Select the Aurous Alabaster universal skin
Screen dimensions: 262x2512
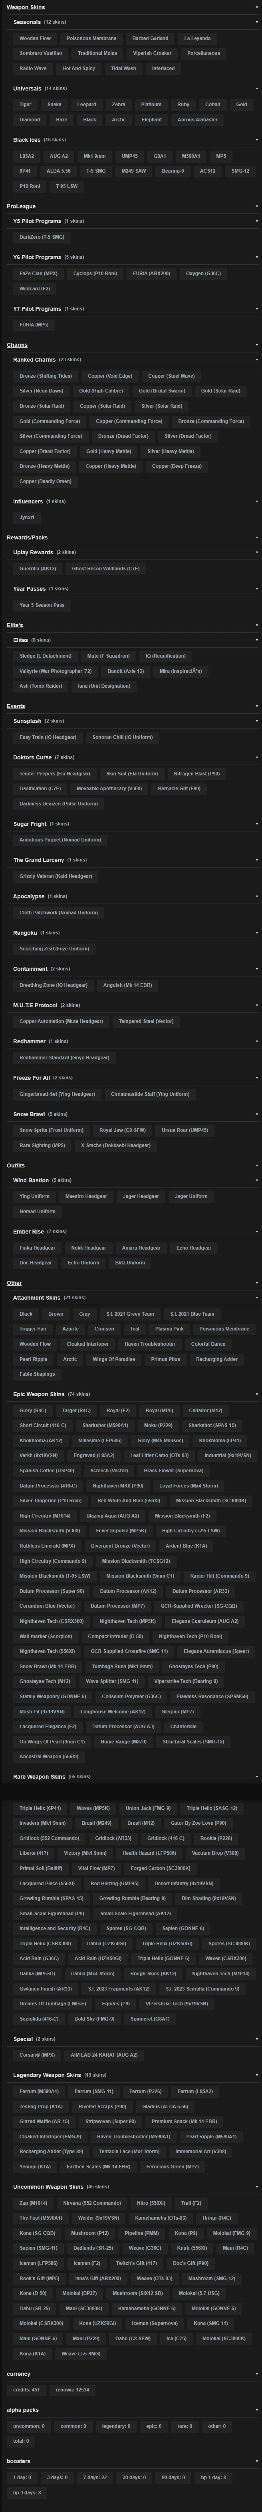198,120
